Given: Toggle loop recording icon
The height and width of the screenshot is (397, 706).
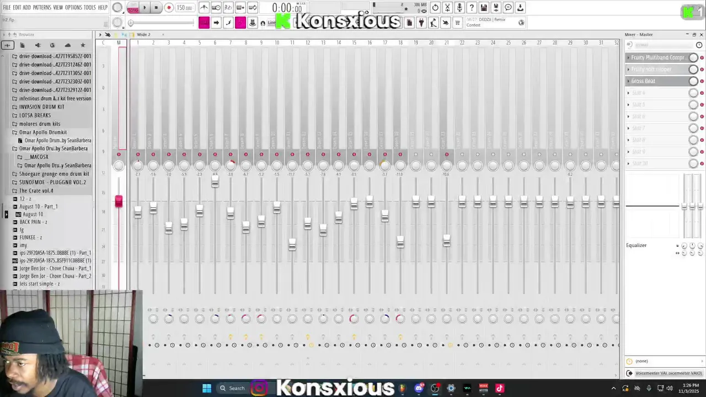Looking at the screenshot, I should tap(253, 8).
